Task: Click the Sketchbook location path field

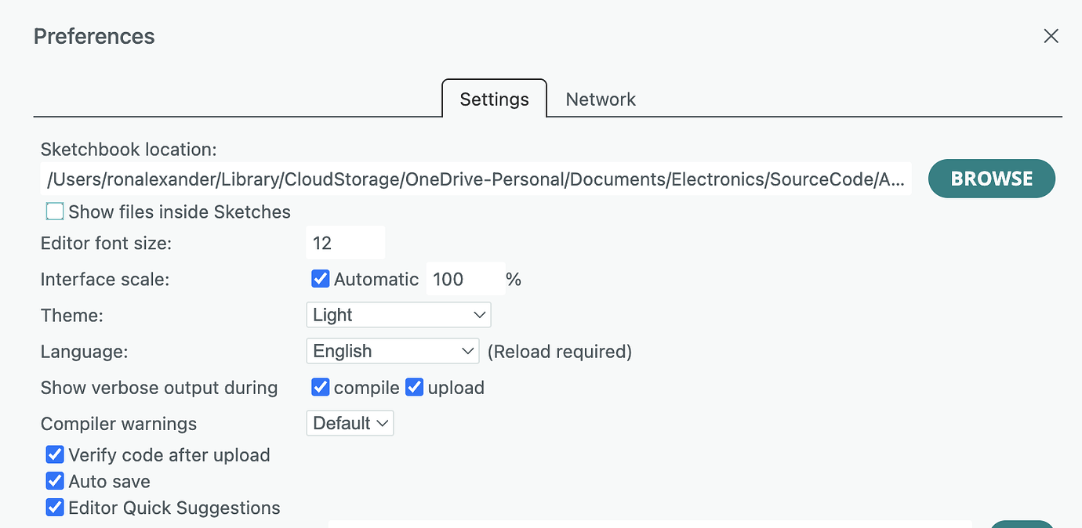Action: coord(475,179)
